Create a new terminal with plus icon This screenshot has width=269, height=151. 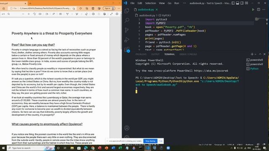pyautogui.click(x=252, y=54)
